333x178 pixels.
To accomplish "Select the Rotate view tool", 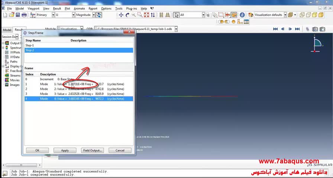I will [x=127, y=15].
